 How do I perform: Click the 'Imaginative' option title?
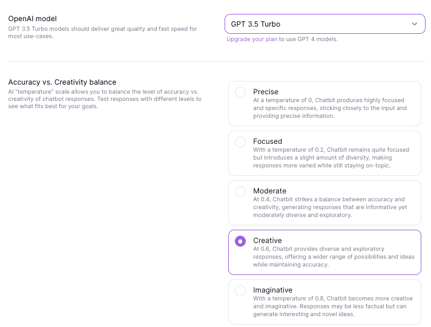(x=272, y=290)
